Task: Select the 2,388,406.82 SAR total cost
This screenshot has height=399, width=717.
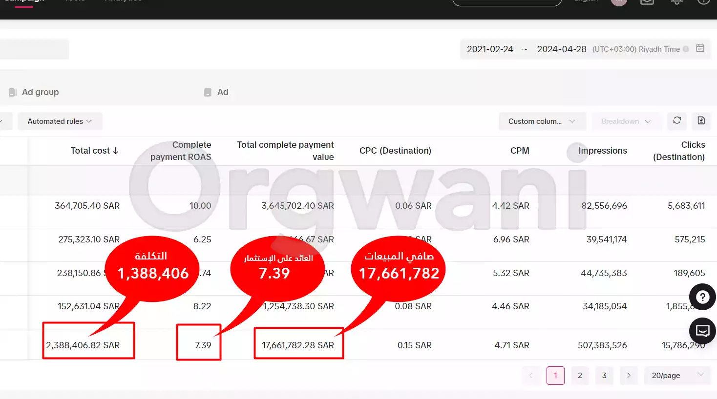Action: click(x=83, y=345)
